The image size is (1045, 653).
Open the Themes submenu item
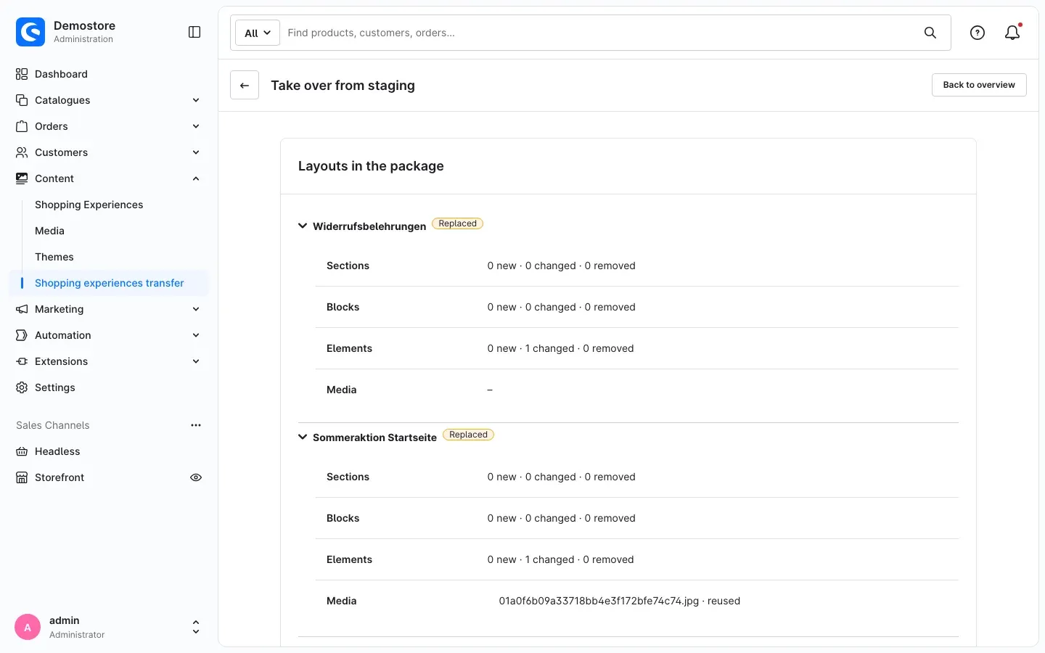tap(54, 257)
